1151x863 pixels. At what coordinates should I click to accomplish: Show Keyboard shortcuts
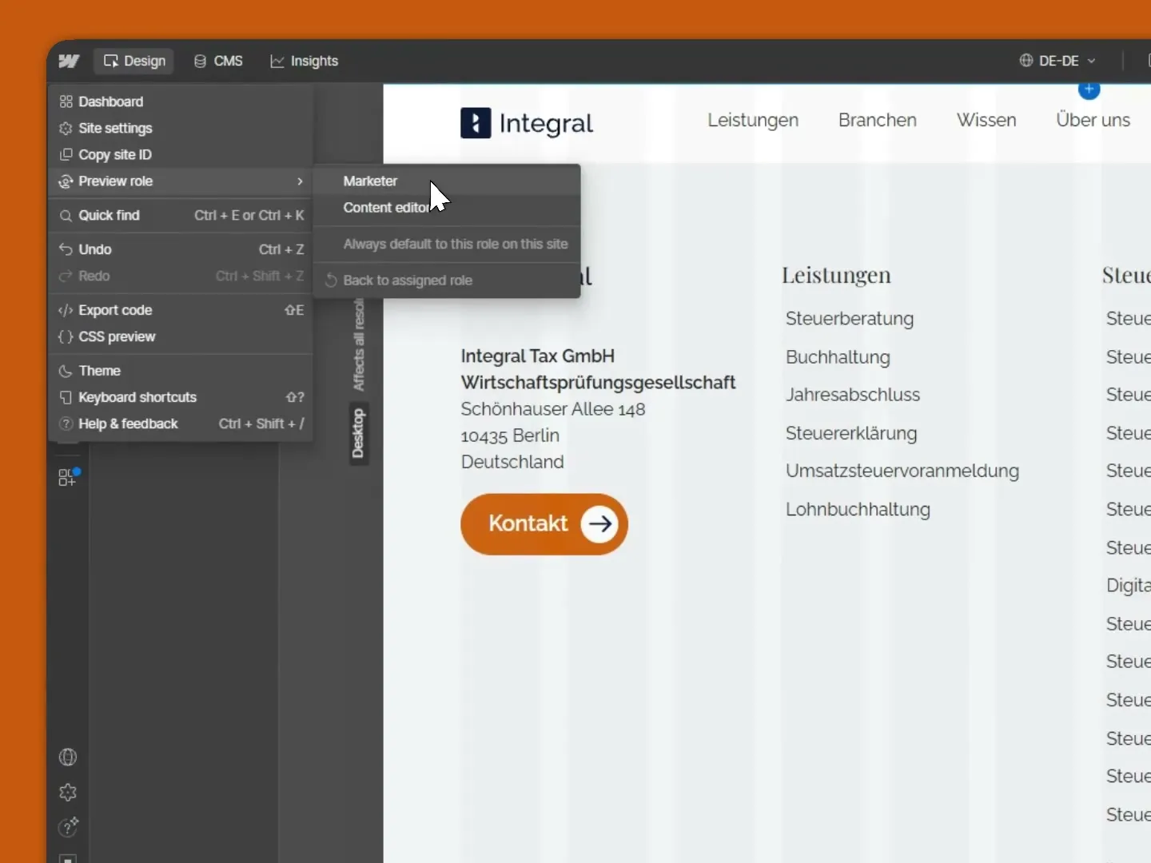[x=181, y=397]
